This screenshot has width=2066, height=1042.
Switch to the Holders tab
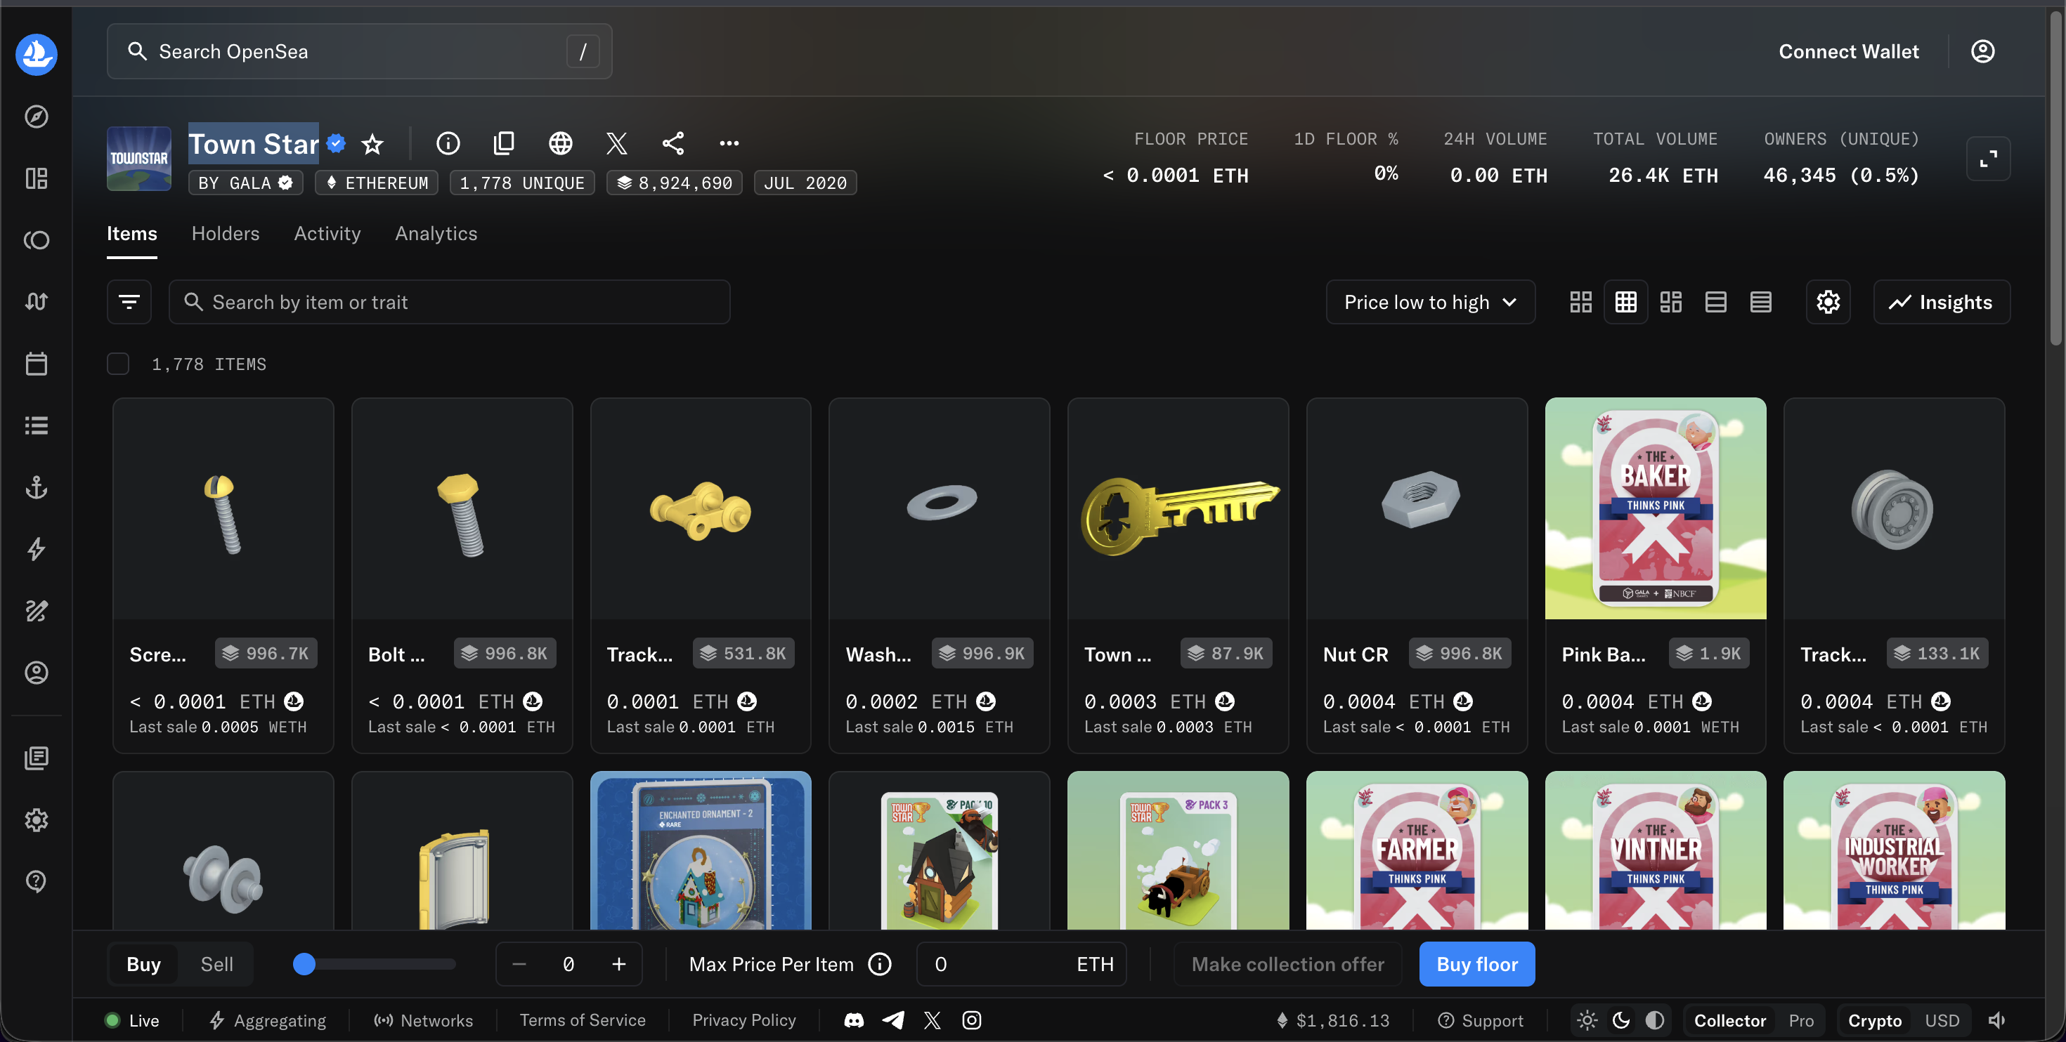pyautogui.click(x=226, y=233)
